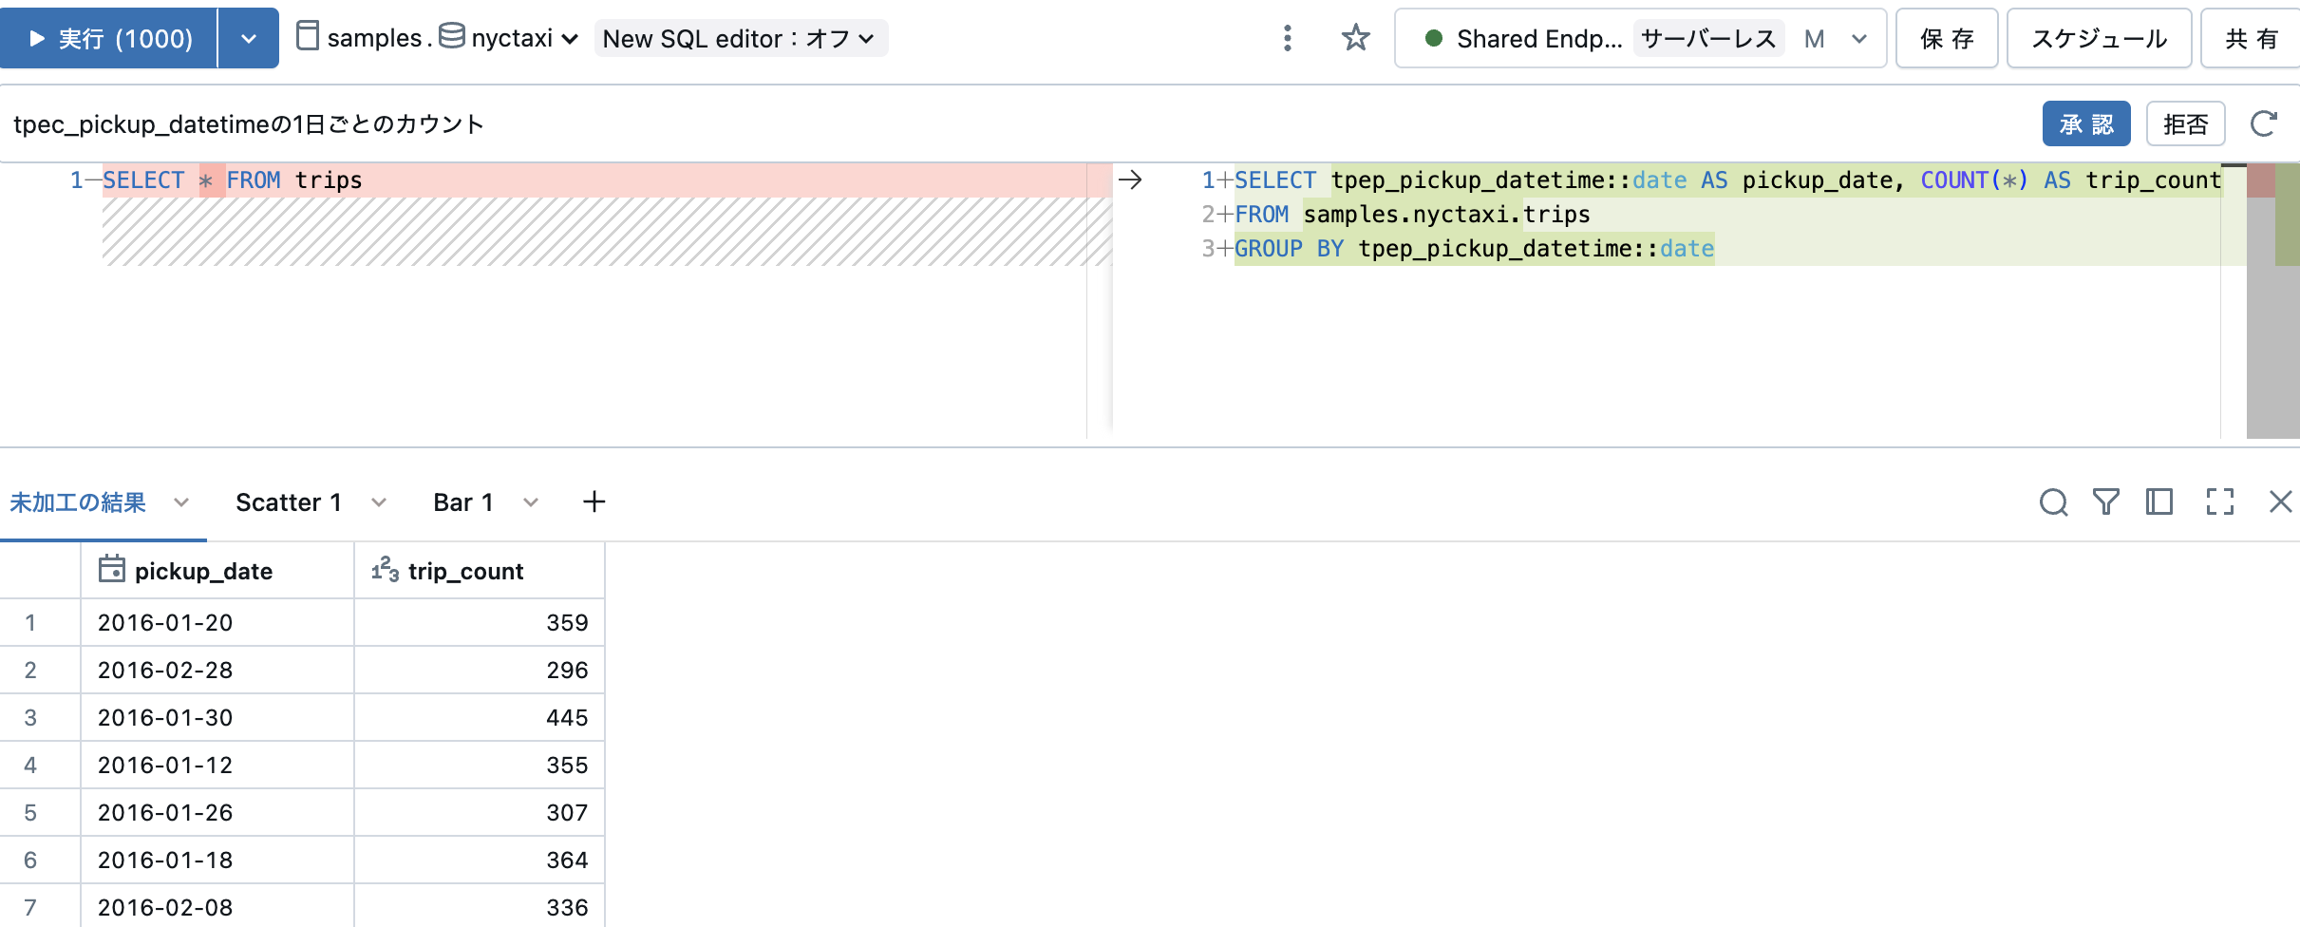Switch to the Bar 1 tab
Viewport: 2300px width, 927px height.
(x=463, y=502)
